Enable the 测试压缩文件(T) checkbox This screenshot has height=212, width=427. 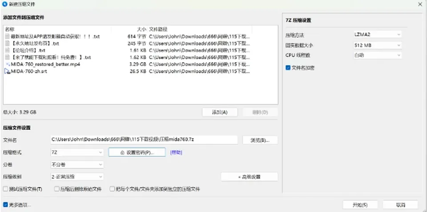[x=5, y=189]
